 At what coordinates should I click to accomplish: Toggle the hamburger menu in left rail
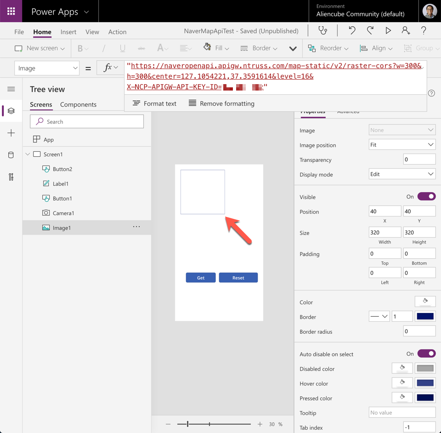pos(11,89)
